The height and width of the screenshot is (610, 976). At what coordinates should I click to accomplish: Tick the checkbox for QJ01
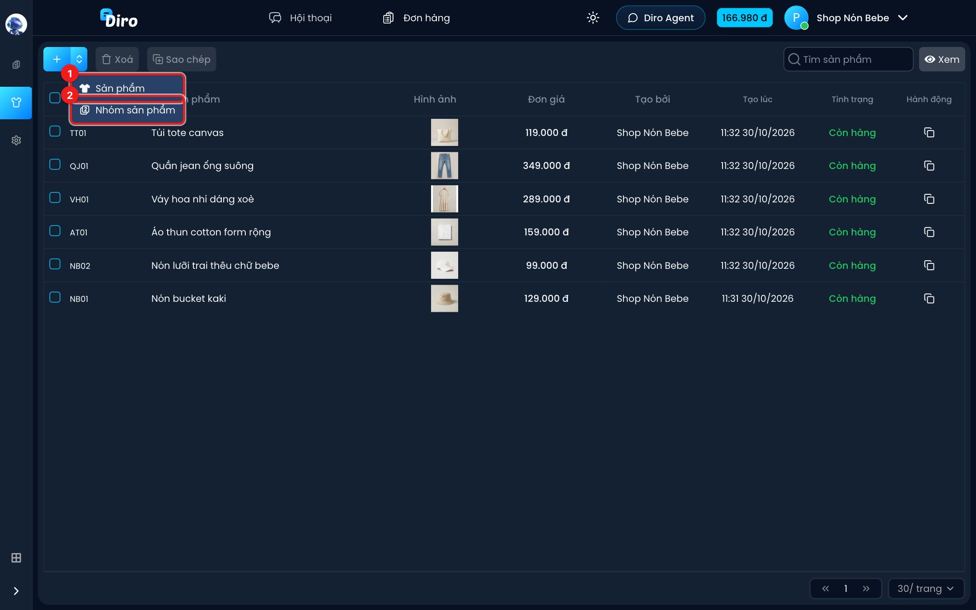55,164
